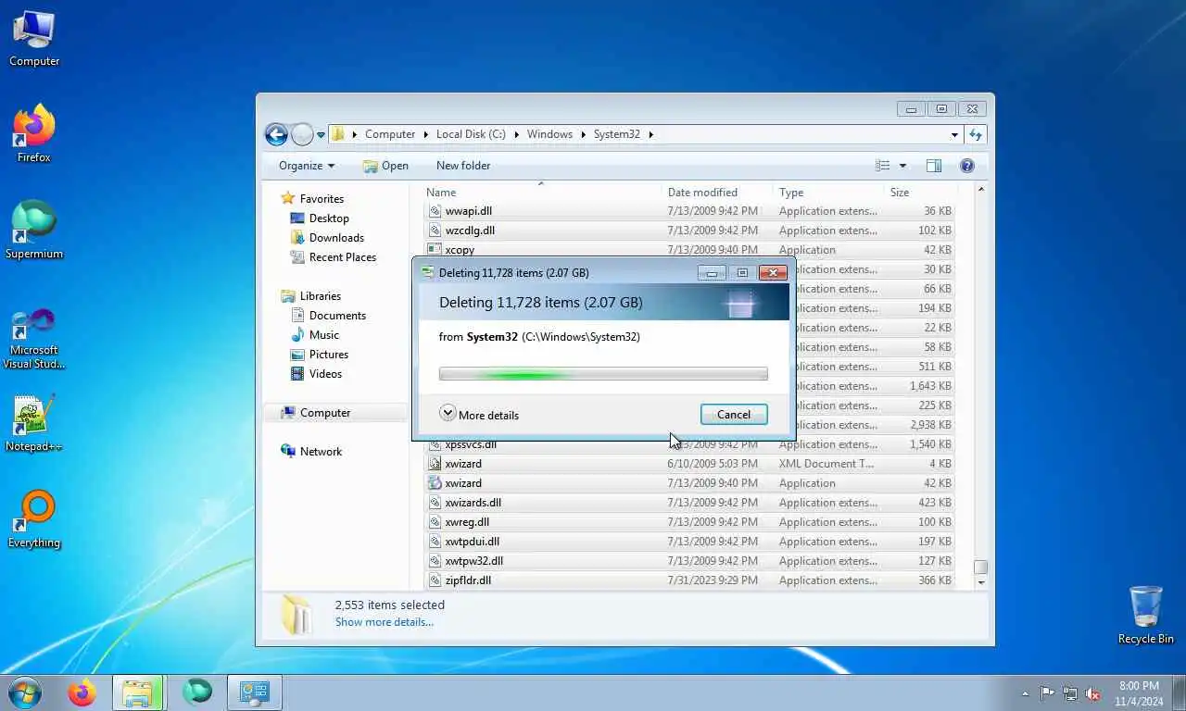Open the address bar history dropdown
The width and height of the screenshot is (1186, 711).
[954, 134]
